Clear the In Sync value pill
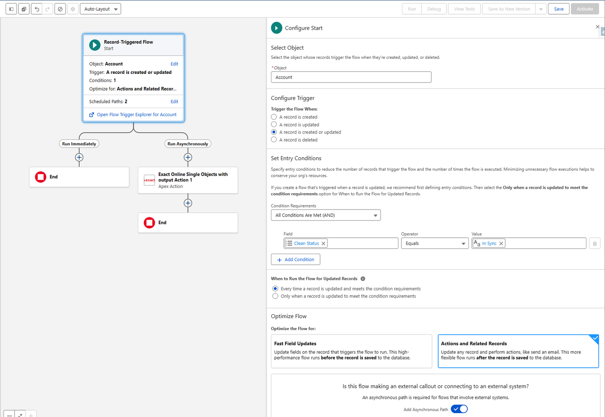Screen dimensions: 605x417 [x=501, y=244]
